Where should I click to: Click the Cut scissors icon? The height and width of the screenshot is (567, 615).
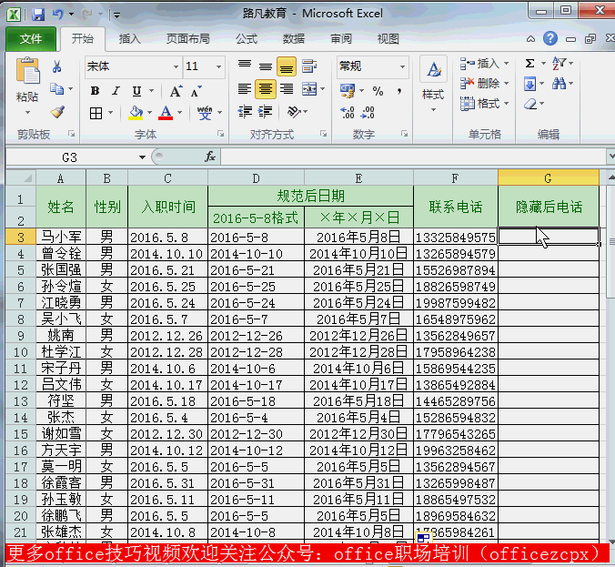[57, 66]
